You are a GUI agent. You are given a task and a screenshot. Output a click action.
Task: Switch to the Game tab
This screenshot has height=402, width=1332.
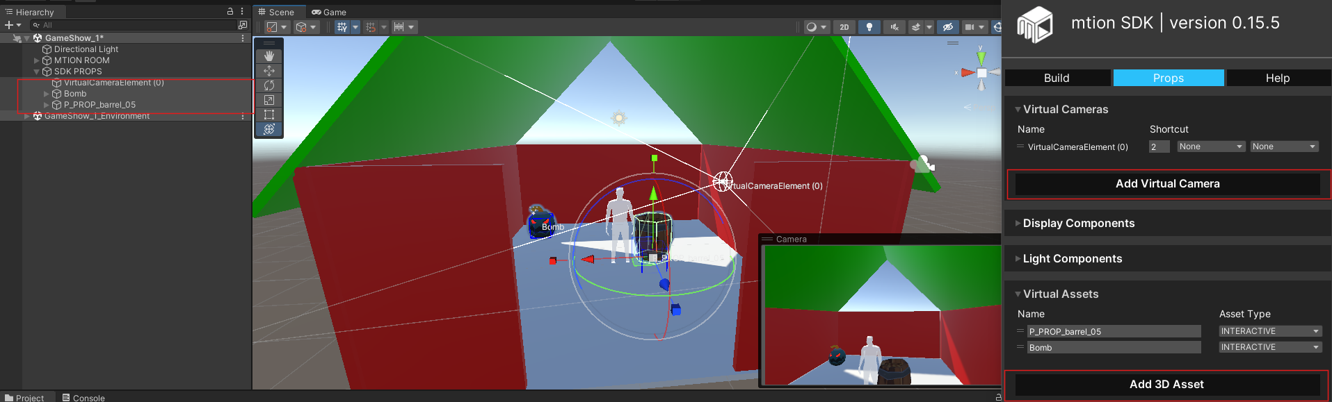click(329, 12)
